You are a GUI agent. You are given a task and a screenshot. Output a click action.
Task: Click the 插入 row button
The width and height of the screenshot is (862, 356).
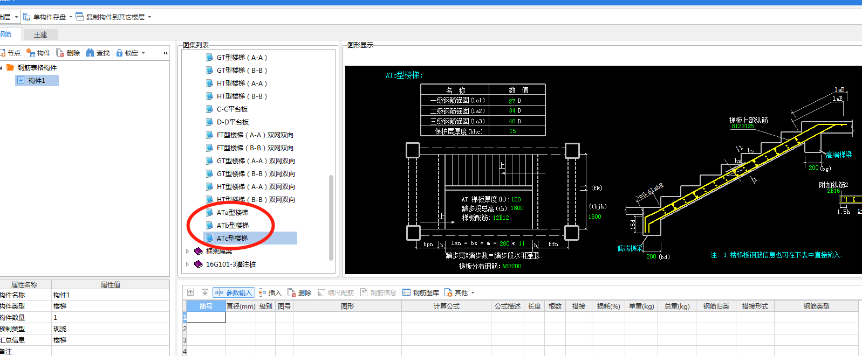click(270, 293)
